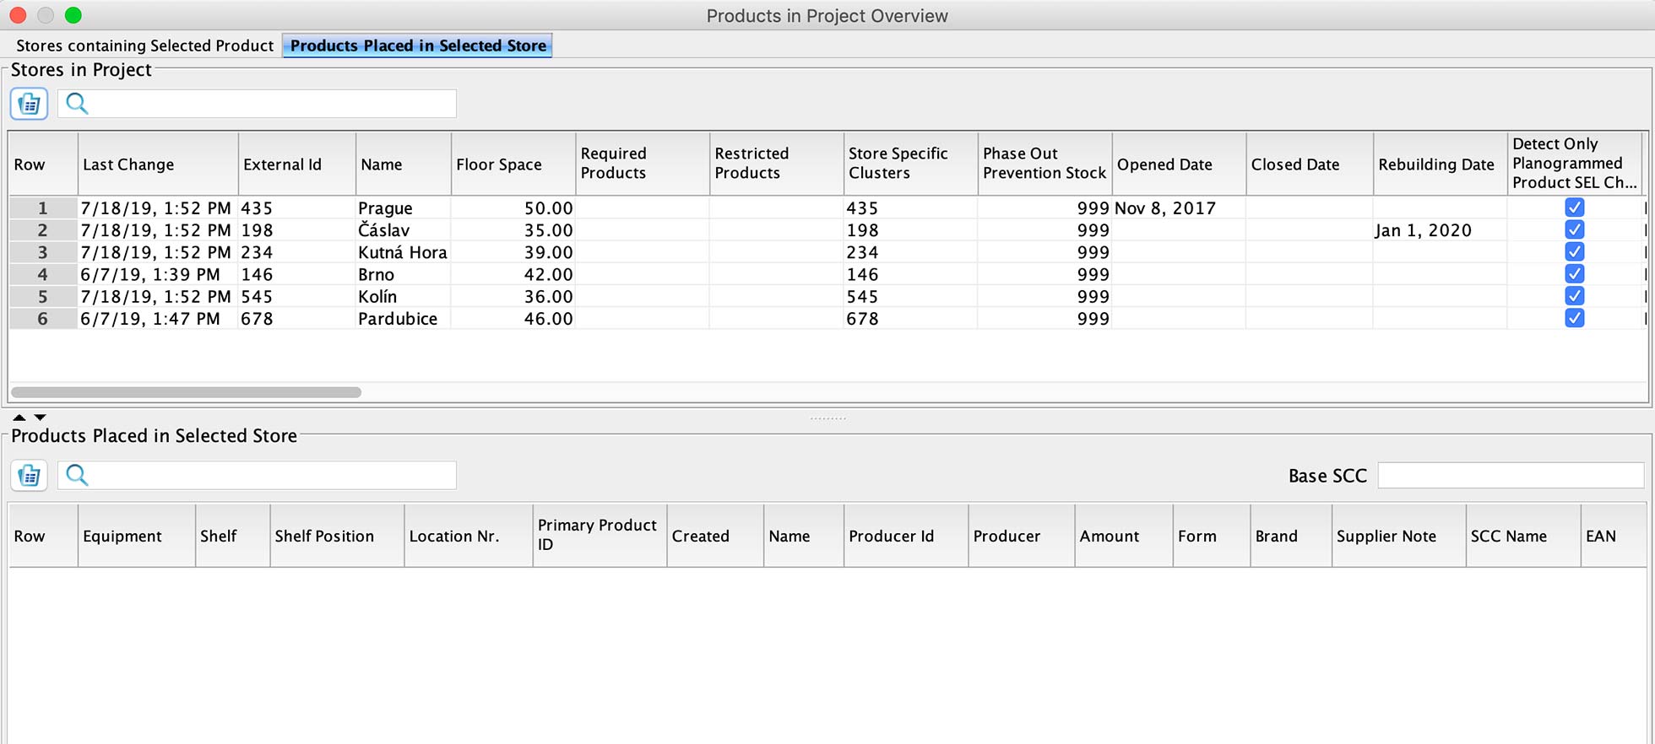Click export icon in Stores in Project
Screen dimensions: 1655x744
tap(29, 104)
